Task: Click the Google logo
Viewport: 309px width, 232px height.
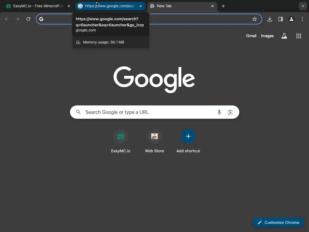Action: 154,79
